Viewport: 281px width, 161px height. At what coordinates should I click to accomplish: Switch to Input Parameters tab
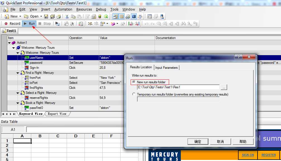point(167,68)
